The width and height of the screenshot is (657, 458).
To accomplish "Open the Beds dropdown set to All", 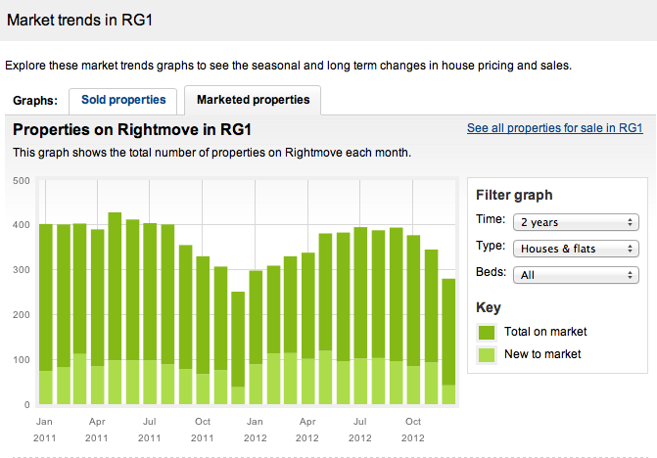I will 576,275.
